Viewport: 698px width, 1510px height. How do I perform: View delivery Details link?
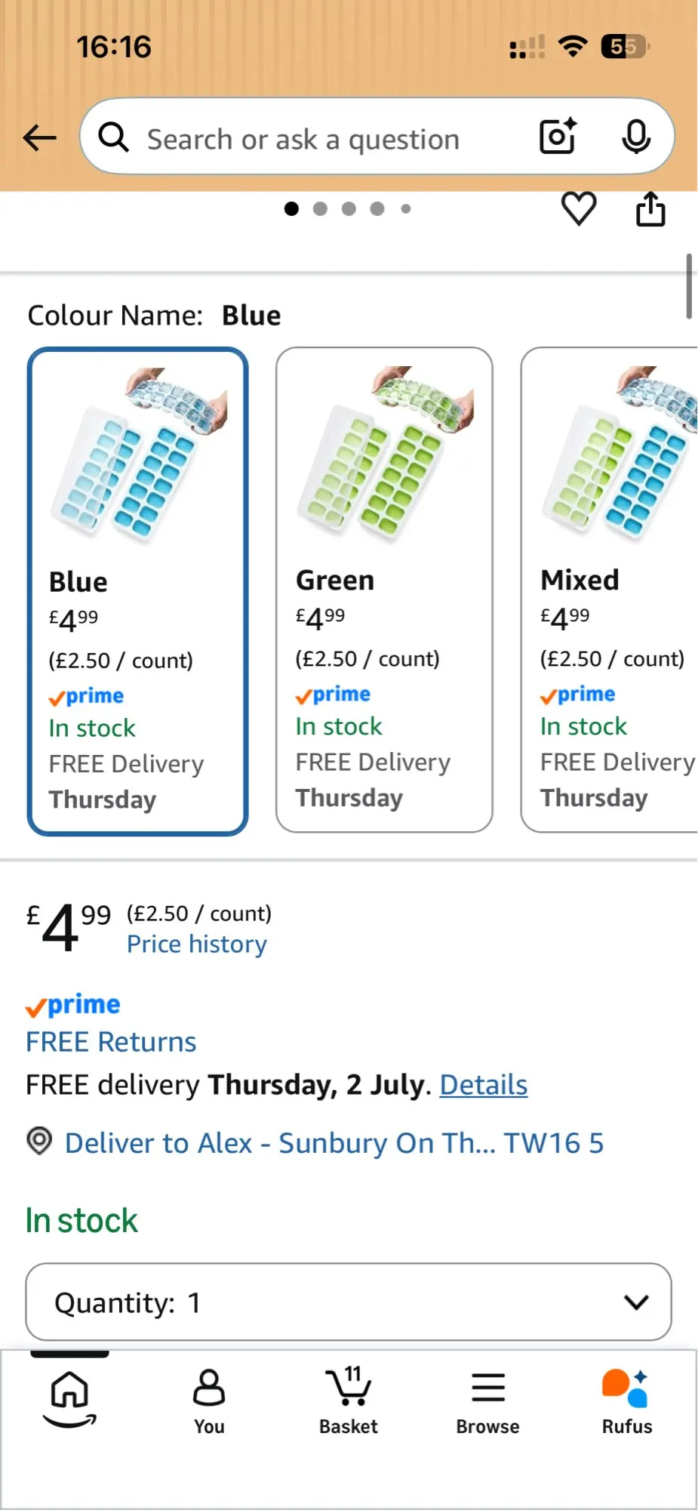coord(484,1084)
